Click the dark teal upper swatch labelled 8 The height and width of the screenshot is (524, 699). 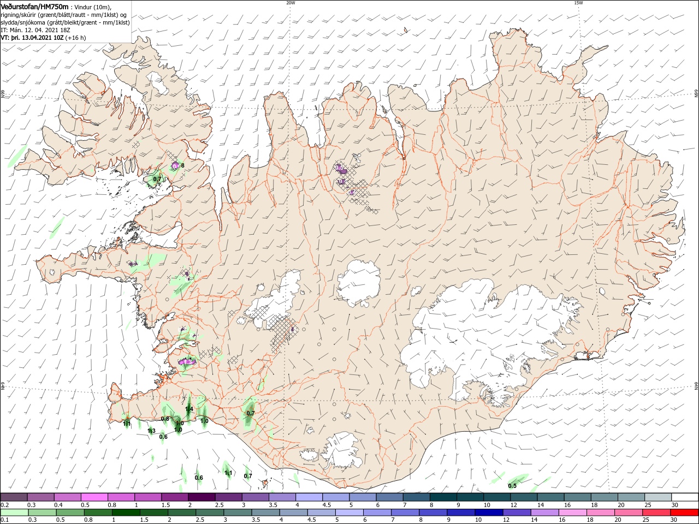tap(442, 497)
